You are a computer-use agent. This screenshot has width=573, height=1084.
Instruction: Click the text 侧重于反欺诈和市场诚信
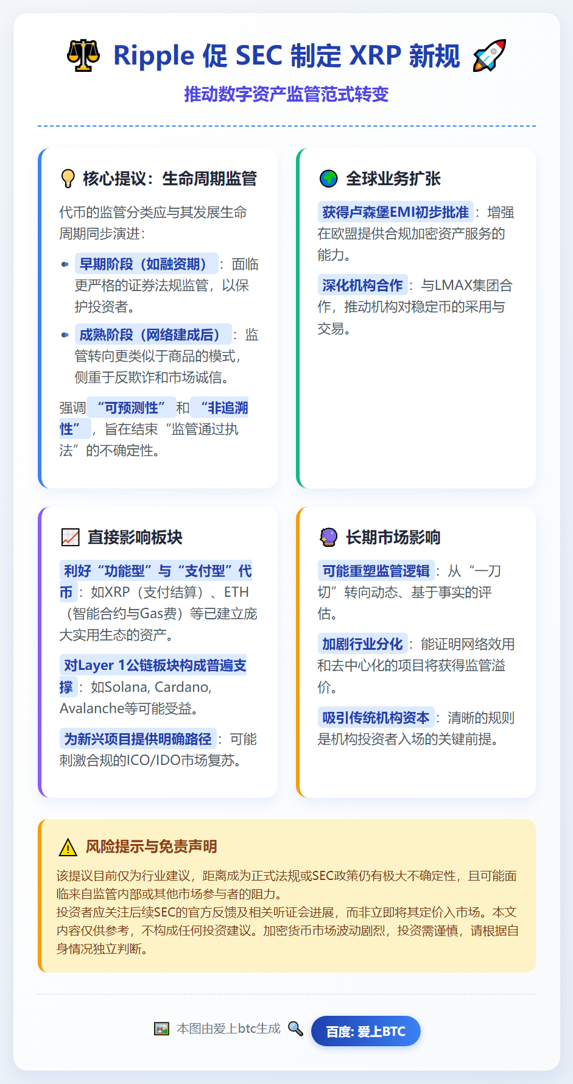pyautogui.click(x=152, y=377)
